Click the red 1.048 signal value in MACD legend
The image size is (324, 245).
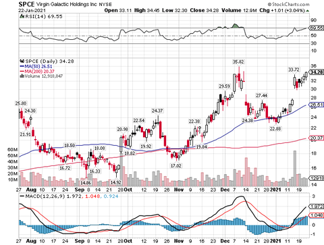(92, 196)
